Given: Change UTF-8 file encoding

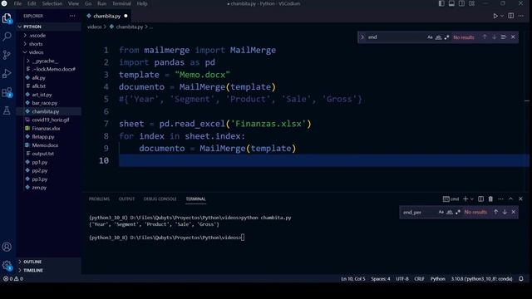Looking at the screenshot, I should pyautogui.click(x=402, y=279).
